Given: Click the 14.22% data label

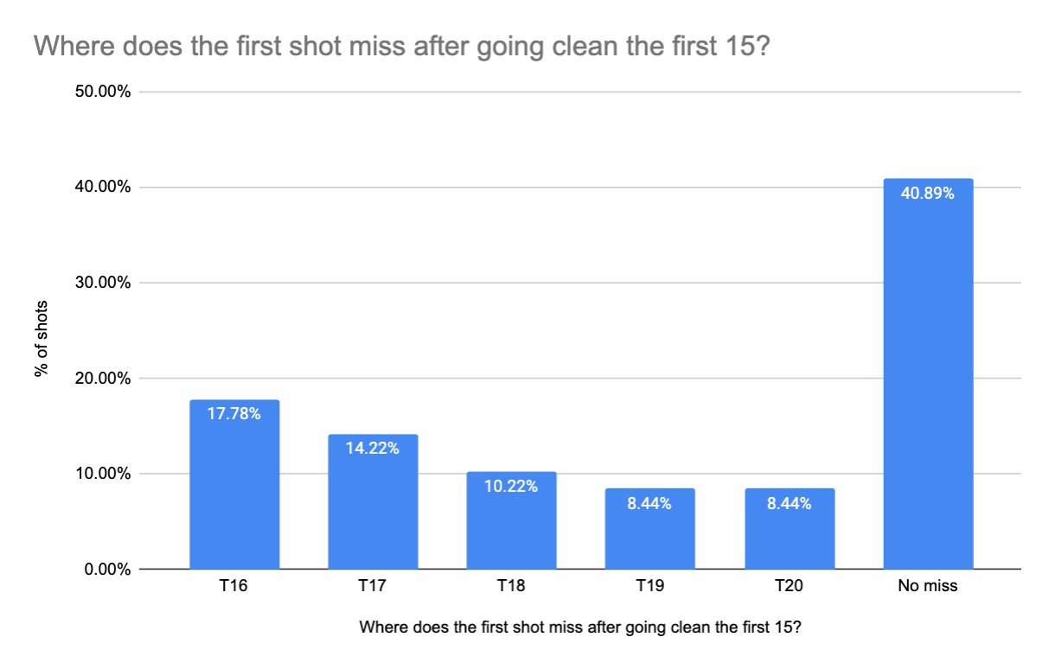Looking at the screenshot, I should coord(373,449).
